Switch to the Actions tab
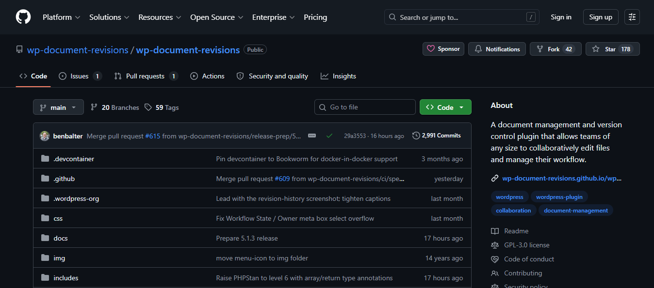Screen dimensions: 654x288 (207, 76)
